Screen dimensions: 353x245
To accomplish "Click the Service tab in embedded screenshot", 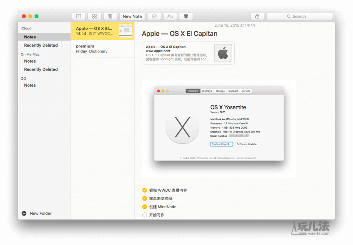I will [246, 91].
